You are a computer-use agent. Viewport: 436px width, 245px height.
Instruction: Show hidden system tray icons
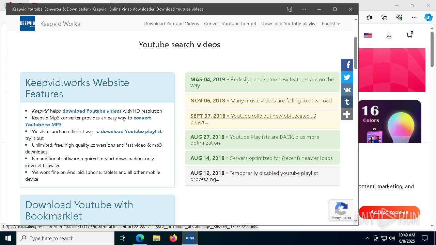(367, 238)
